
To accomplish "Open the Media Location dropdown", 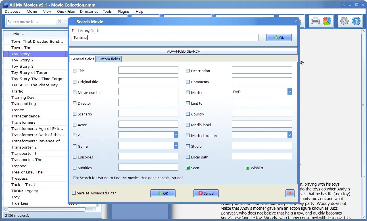I will 289,135.
